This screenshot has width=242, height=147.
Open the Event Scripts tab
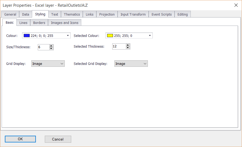coord(161,14)
